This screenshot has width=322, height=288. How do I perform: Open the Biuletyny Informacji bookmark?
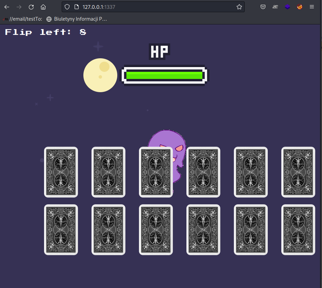pyautogui.click(x=77, y=19)
